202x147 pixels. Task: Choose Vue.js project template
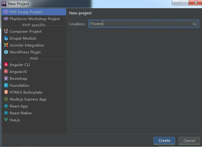point(14,120)
